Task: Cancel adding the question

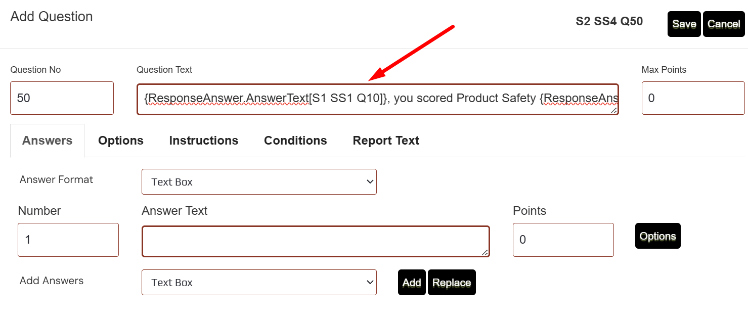Action: [723, 24]
